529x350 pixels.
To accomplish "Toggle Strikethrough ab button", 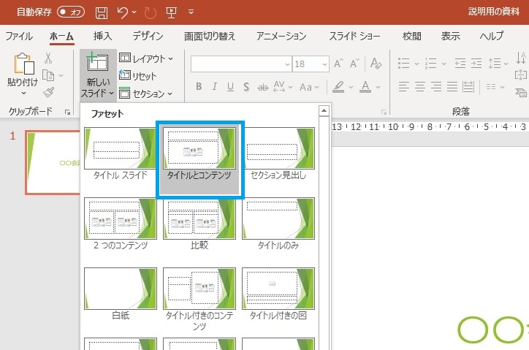I will [x=263, y=88].
